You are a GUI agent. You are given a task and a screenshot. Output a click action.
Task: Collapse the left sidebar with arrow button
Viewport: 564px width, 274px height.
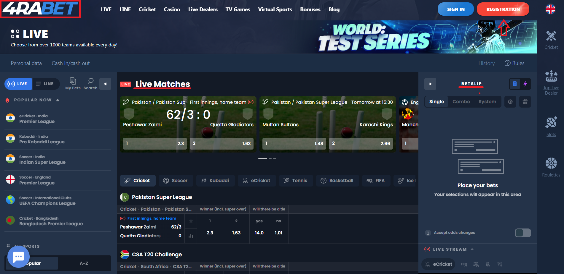tap(105, 84)
